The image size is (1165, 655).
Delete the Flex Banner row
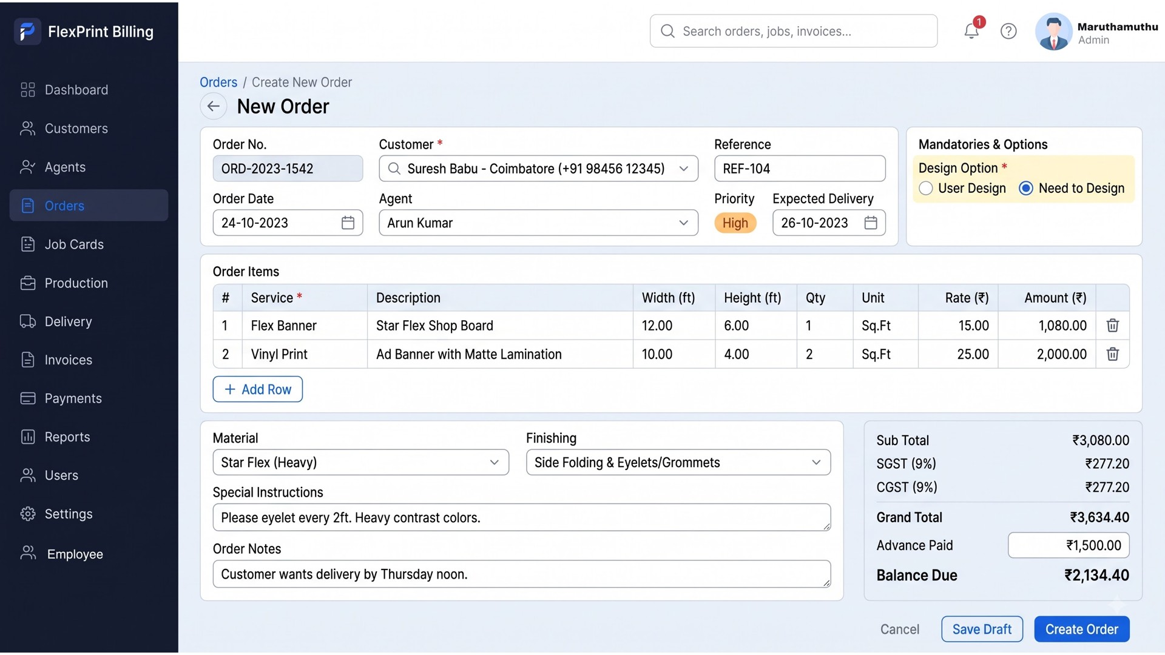tap(1112, 326)
